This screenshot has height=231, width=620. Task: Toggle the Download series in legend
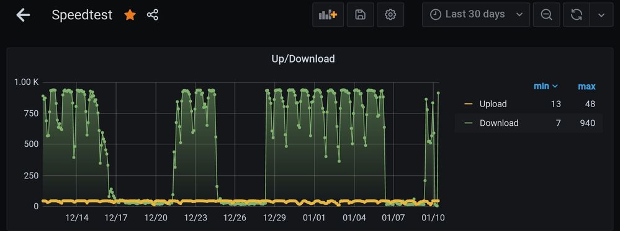pyautogui.click(x=499, y=123)
